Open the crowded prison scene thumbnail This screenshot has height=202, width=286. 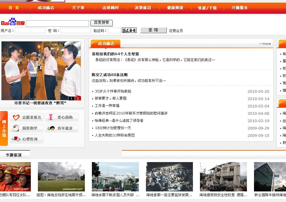[169, 177]
